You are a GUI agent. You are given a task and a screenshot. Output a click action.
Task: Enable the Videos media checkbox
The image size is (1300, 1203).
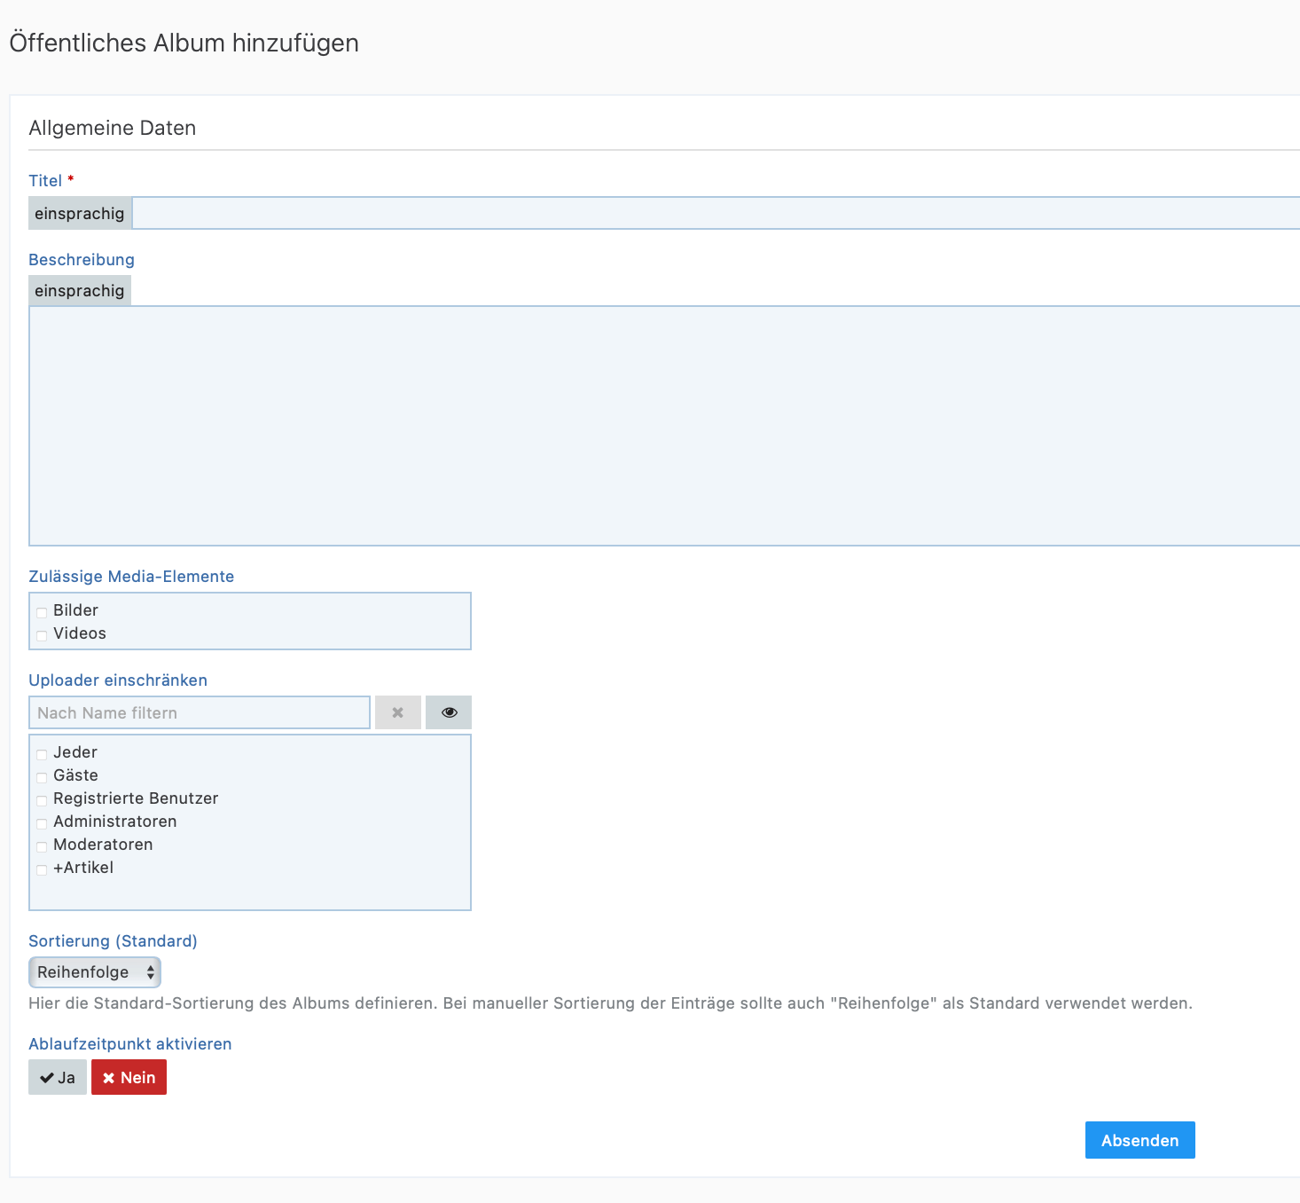coord(42,635)
